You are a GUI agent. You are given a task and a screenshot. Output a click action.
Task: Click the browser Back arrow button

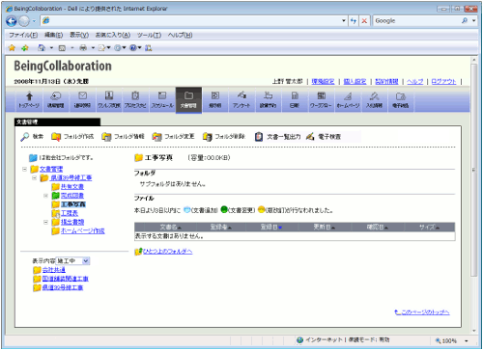click(x=12, y=21)
